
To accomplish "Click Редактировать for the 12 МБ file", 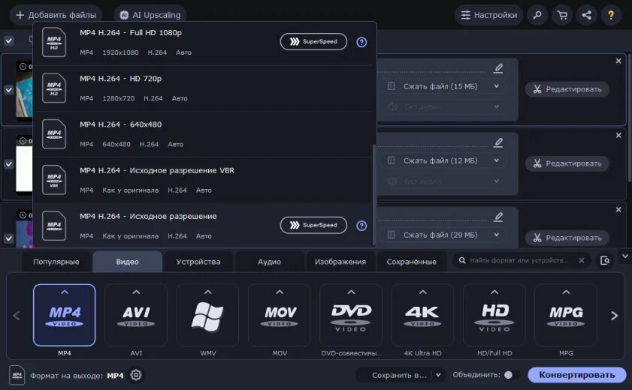I will point(567,163).
